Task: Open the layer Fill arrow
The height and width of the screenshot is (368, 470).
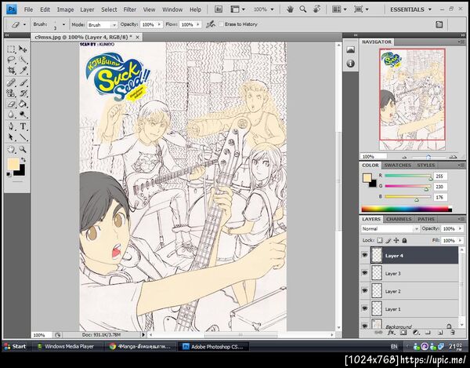Action: point(461,240)
